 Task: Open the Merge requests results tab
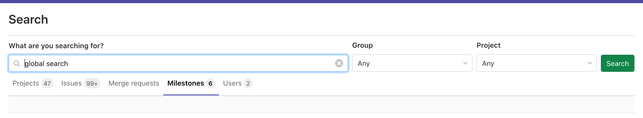[x=134, y=83]
